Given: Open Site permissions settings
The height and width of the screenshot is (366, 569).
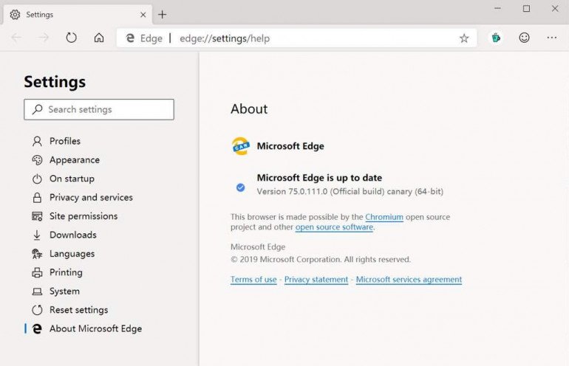Looking at the screenshot, I should (84, 216).
